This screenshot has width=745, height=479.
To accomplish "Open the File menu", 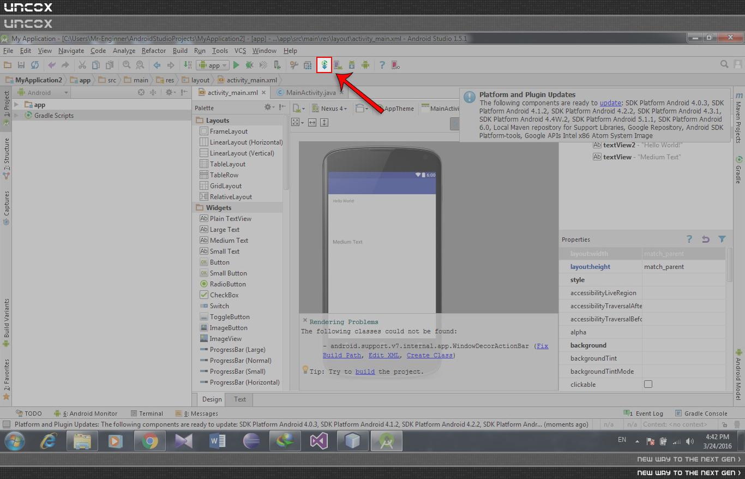I will pyautogui.click(x=8, y=51).
